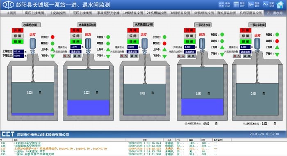The width and height of the screenshot is (287, 156).
Task: Click 投入 button under 一泵站节制闸
Action: pos(237,56)
